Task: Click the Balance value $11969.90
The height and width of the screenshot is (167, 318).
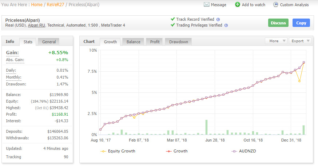Action: pos(59,95)
